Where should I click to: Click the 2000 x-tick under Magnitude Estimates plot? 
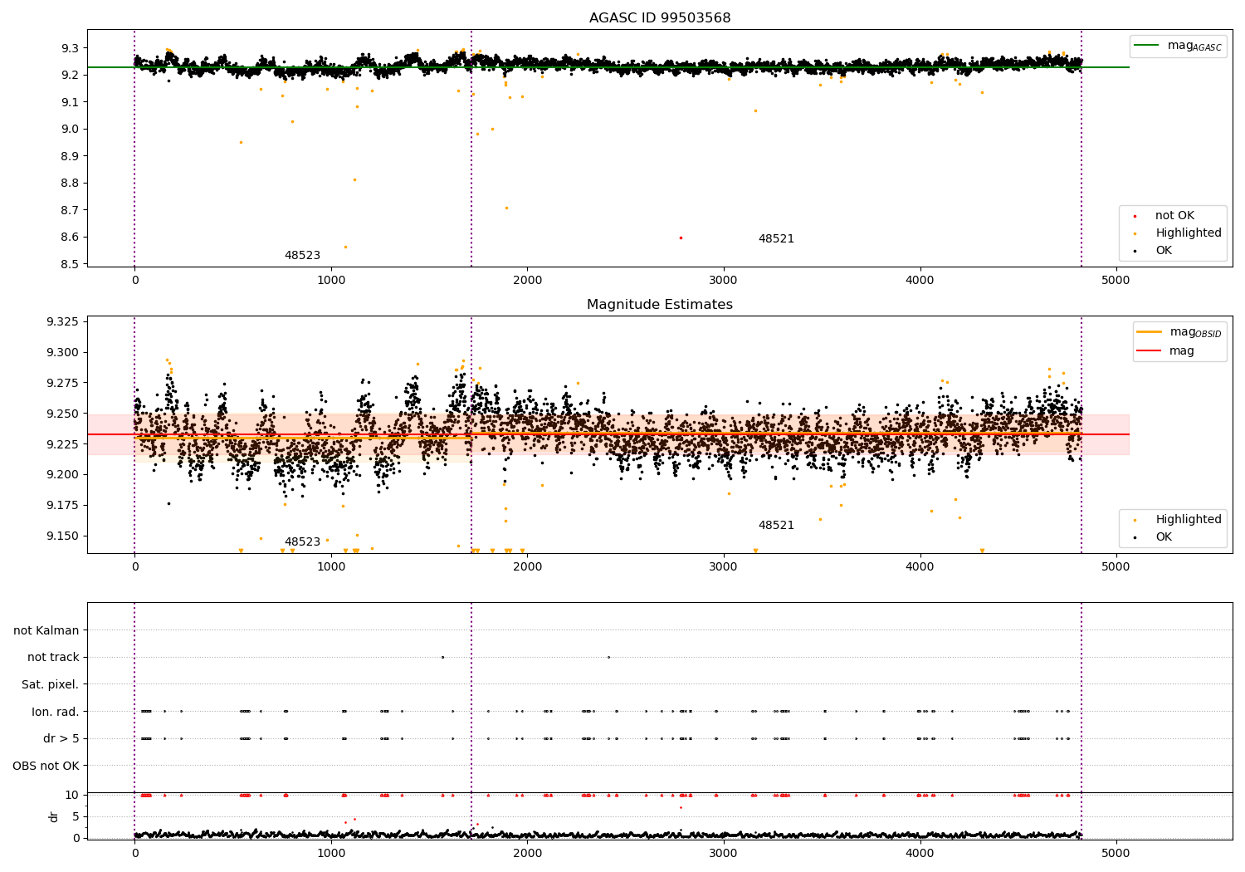tap(527, 566)
